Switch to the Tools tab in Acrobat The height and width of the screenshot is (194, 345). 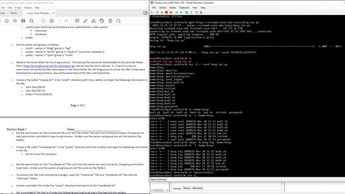[13, 13]
